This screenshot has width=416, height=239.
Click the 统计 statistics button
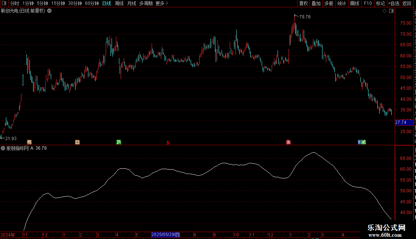pyautogui.click(x=341, y=3)
